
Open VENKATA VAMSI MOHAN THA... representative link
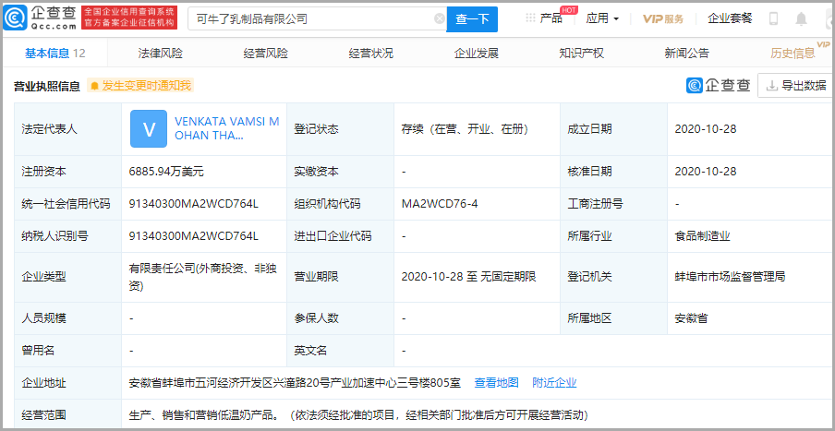point(226,128)
